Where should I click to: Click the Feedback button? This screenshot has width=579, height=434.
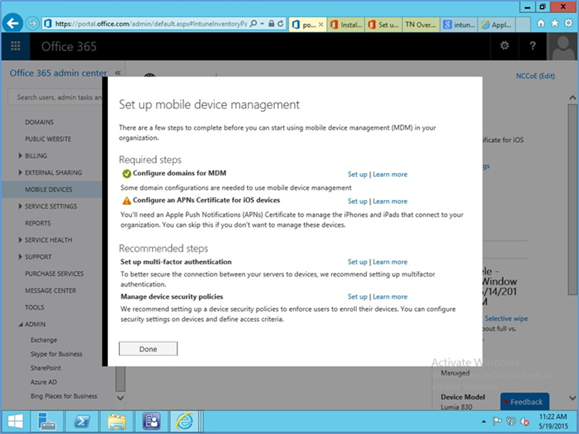[x=524, y=402]
